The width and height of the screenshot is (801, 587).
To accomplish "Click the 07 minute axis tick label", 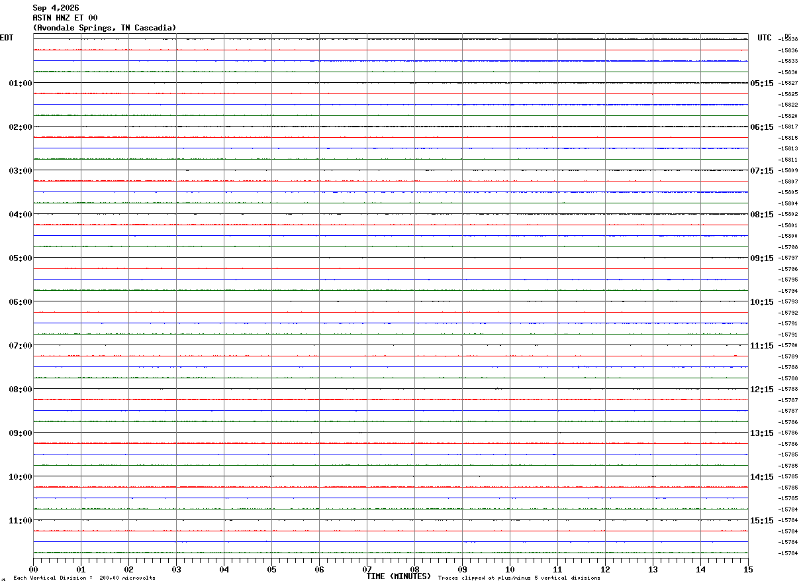I will coord(367,569).
